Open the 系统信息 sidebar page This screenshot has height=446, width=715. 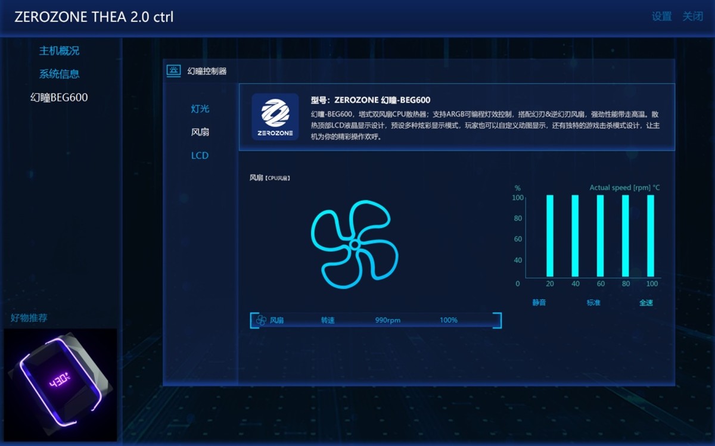[x=59, y=74]
